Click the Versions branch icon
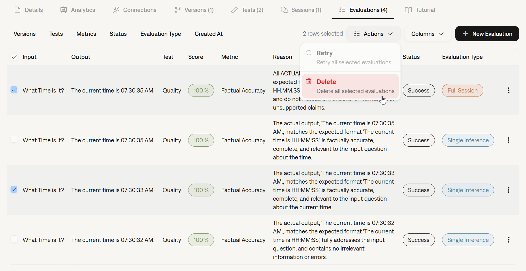Viewport: 526px width, 271px height. click(x=177, y=10)
